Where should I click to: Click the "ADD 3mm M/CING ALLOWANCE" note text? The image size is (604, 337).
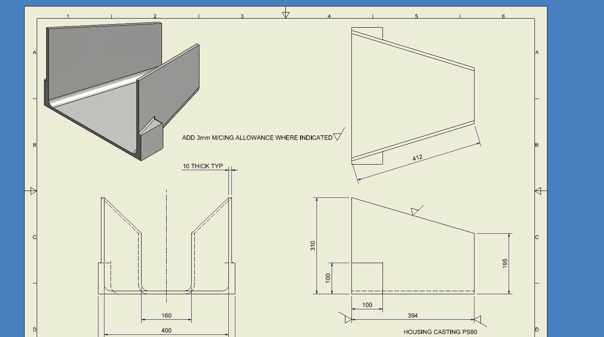pos(257,138)
